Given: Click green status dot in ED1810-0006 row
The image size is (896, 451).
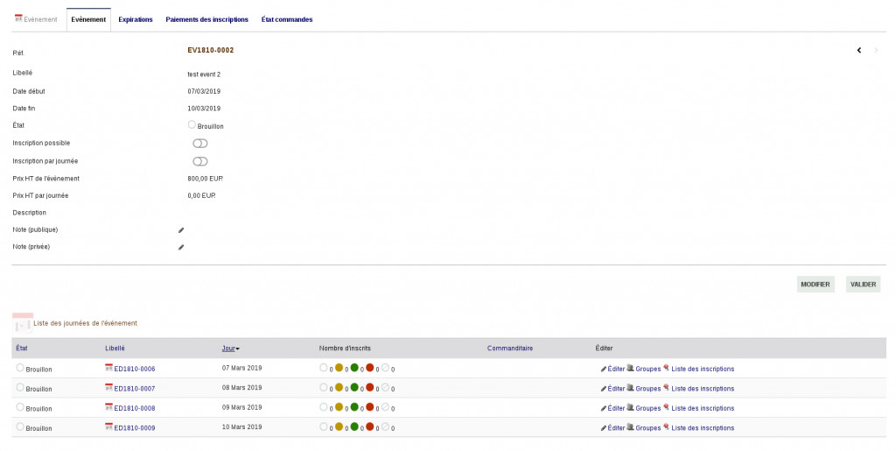Looking at the screenshot, I should pyautogui.click(x=354, y=368).
